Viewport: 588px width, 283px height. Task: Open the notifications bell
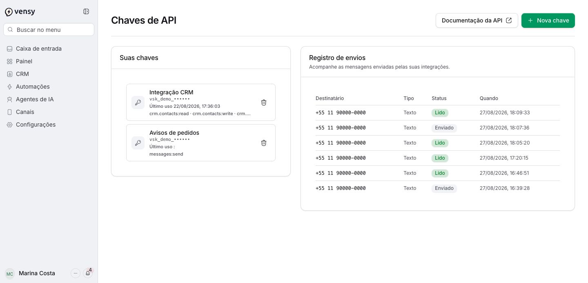coord(88,273)
